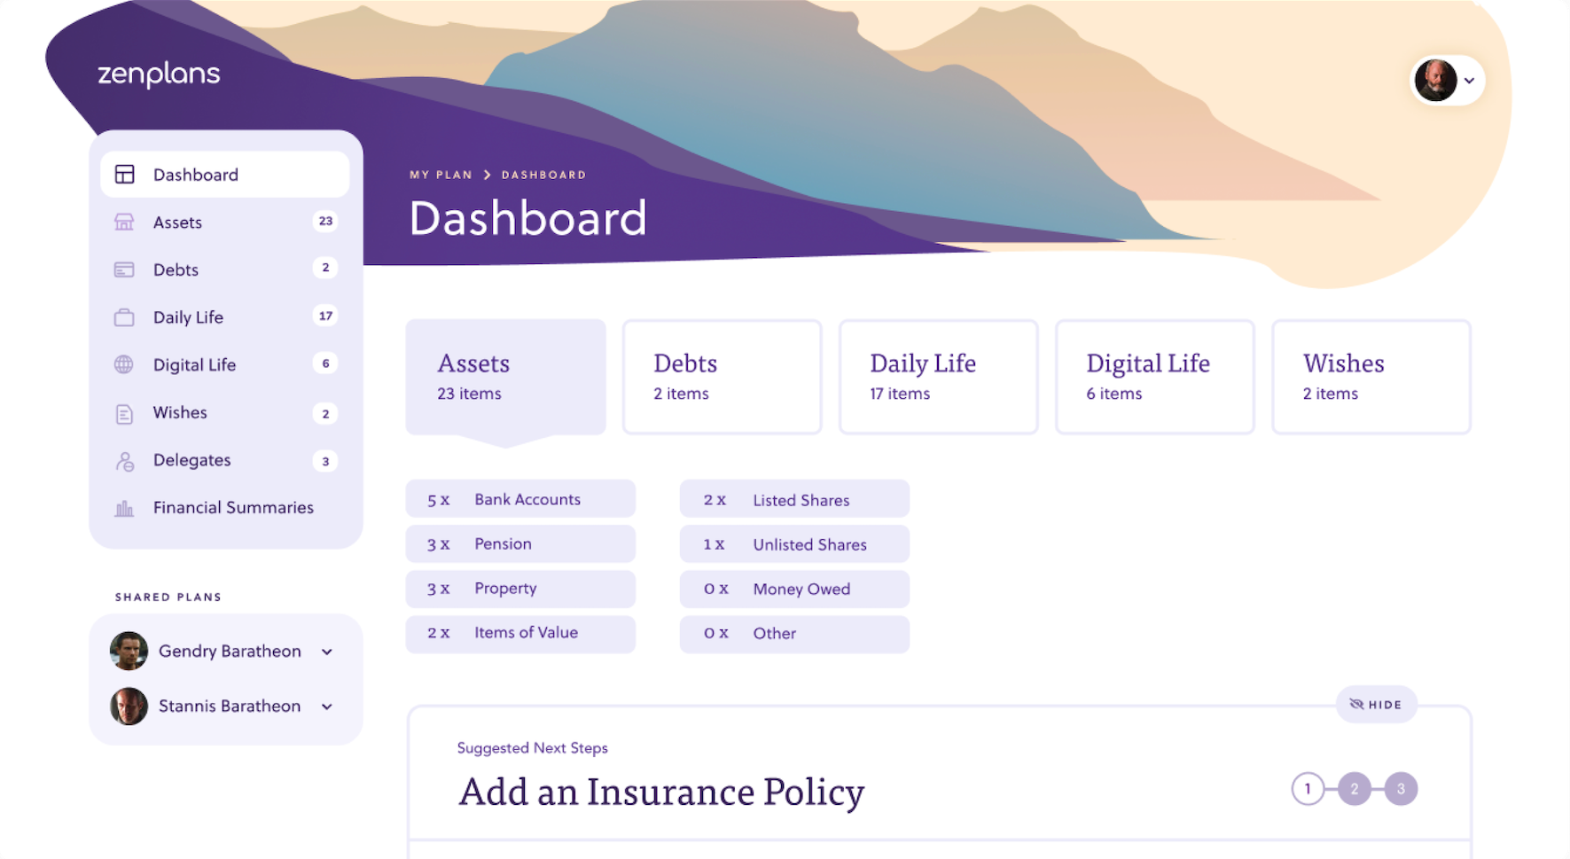Click the Digital Life globe icon
Image resolution: width=1570 pixels, height=859 pixels.
point(124,364)
